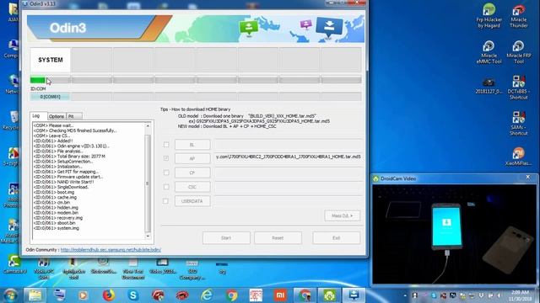Open Miracle Thunder desktop shortcut
The height and width of the screenshot is (303, 540).
tap(519, 15)
